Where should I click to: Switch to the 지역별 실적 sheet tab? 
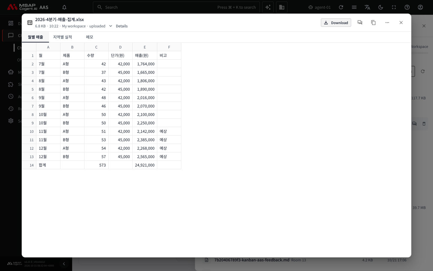click(x=63, y=37)
